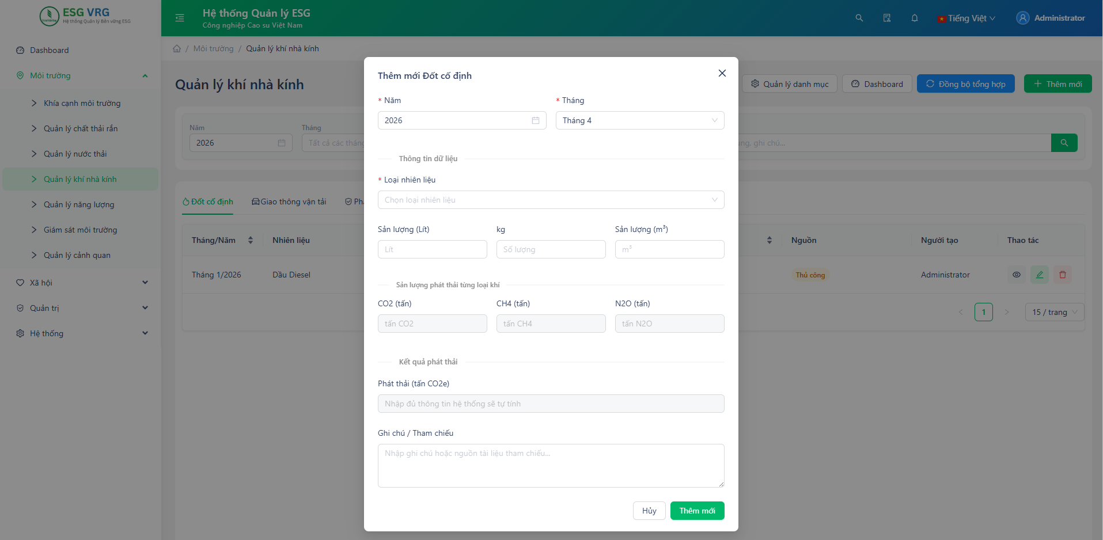
Task: Expand the Xã hội sidebar section
Action: coord(81,283)
